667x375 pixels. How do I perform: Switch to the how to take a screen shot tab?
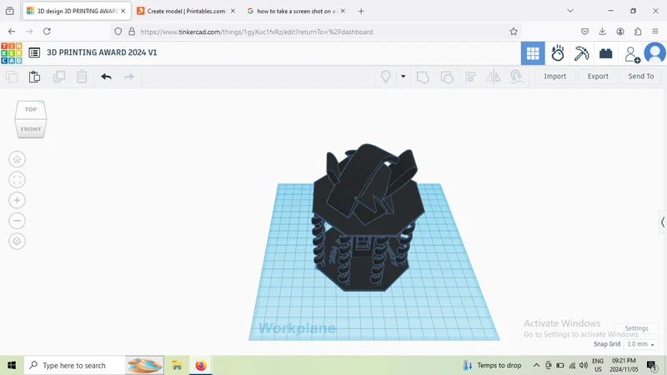click(296, 11)
